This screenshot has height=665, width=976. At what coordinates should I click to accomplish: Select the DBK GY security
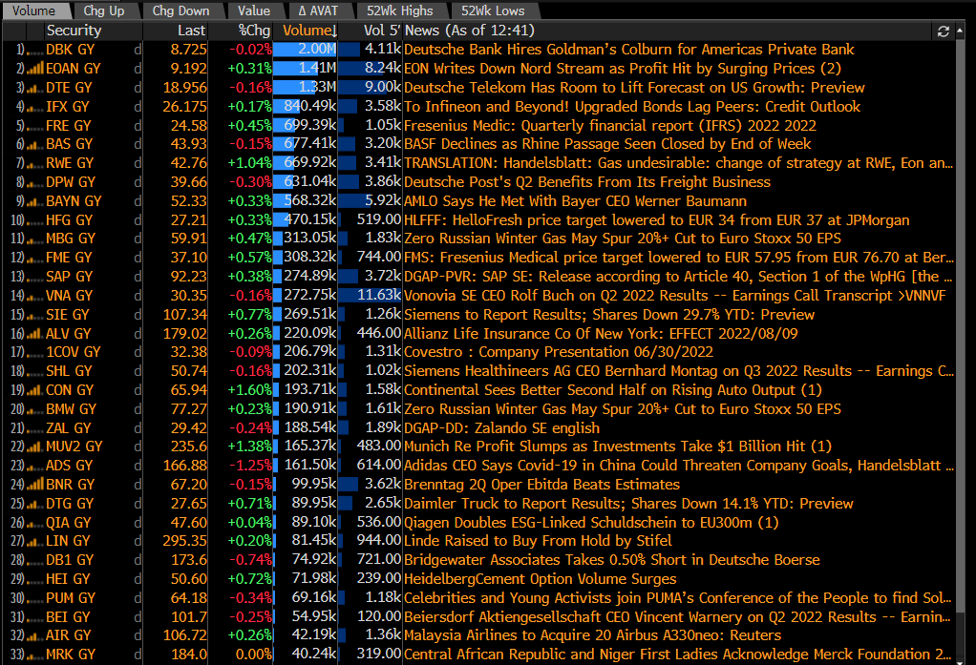pyautogui.click(x=69, y=50)
